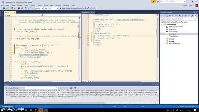Screen dimensions: 199x112
Task: Collapse the templates folder node
Action: (x=164, y=34)
